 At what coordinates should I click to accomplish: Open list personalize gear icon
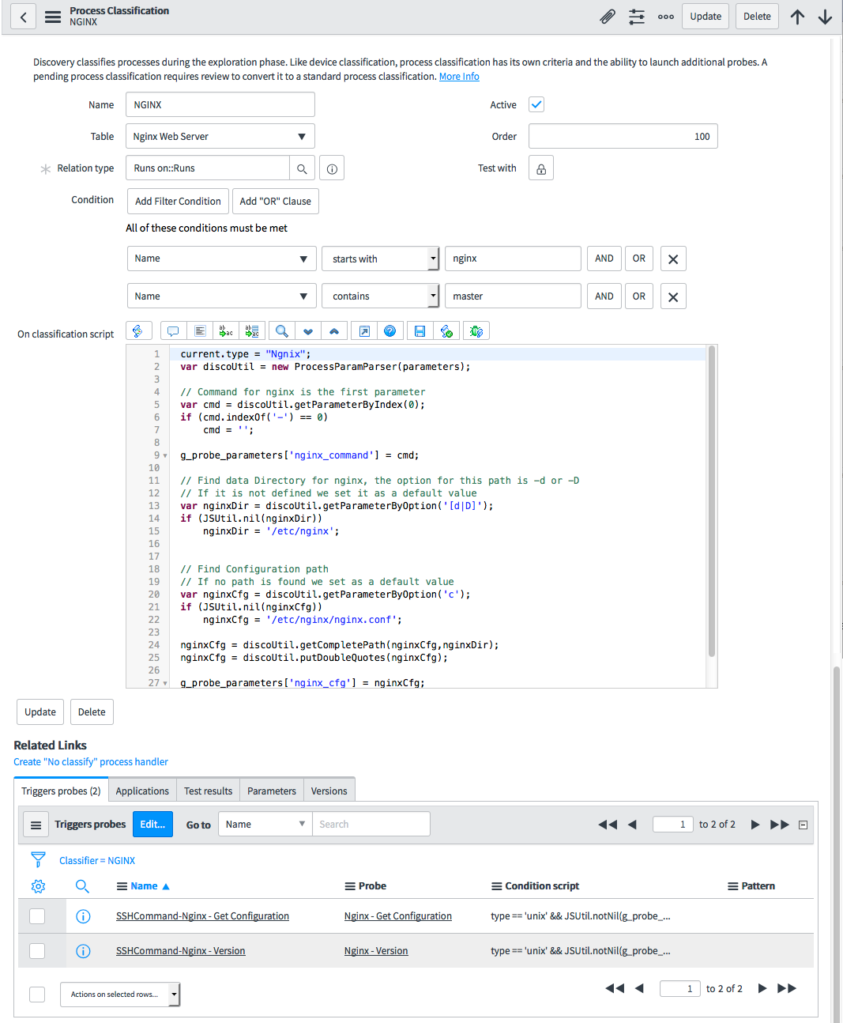click(x=38, y=886)
